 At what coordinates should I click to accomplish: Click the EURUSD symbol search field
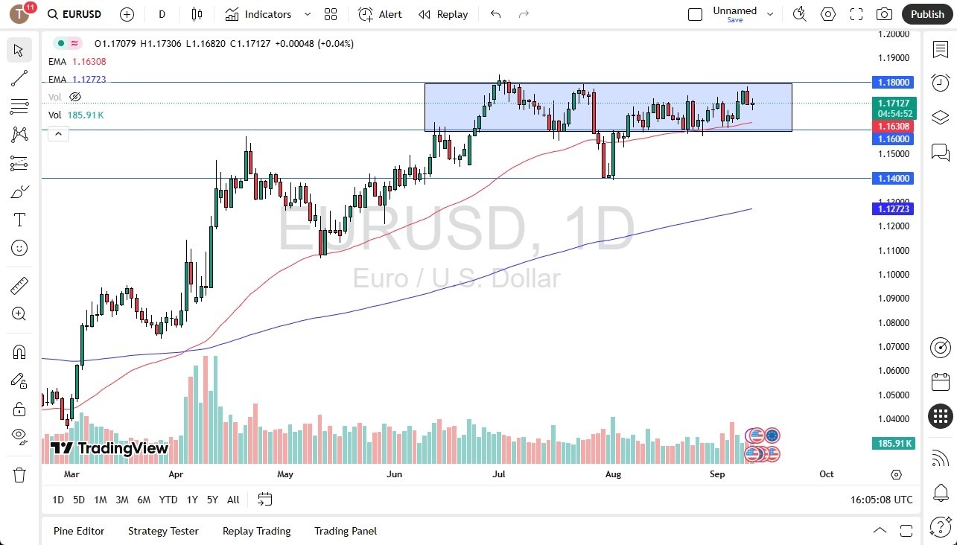pos(80,13)
